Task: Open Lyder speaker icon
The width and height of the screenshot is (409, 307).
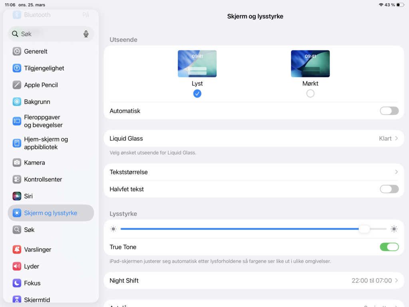Action: pyautogui.click(x=17, y=266)
